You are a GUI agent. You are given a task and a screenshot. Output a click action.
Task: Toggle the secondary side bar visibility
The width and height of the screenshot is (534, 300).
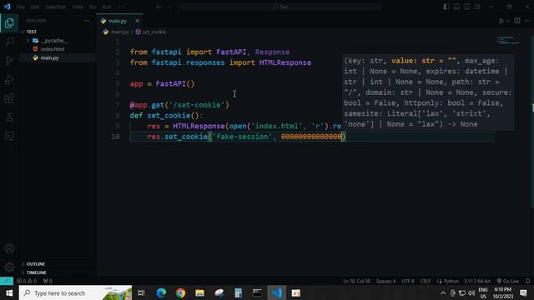click(x=467, y=7)
